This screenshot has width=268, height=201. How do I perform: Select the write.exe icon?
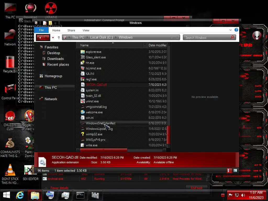(82, 145)
